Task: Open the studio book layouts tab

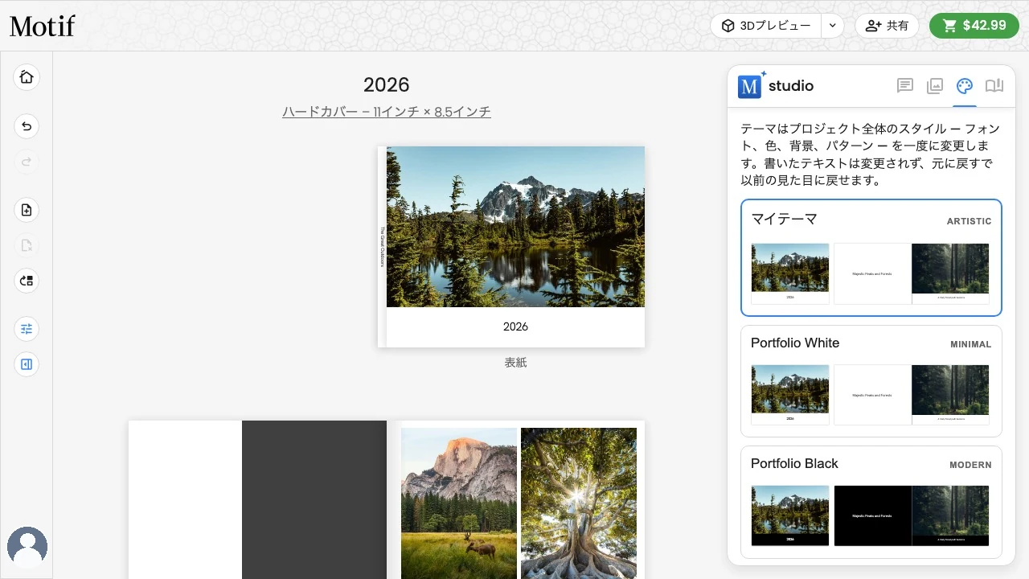Action: pos(994,86)
